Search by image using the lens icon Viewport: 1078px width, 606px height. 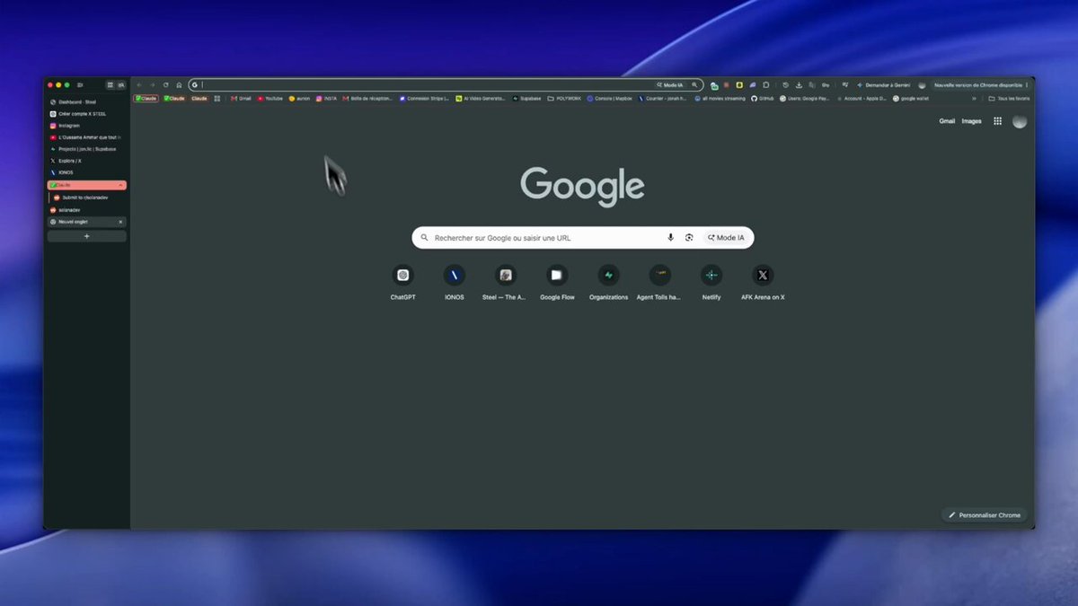pyautogui.click(x=689, y=238)
